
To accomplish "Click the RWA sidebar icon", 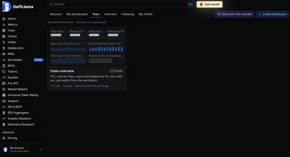I will click(4, 54).
